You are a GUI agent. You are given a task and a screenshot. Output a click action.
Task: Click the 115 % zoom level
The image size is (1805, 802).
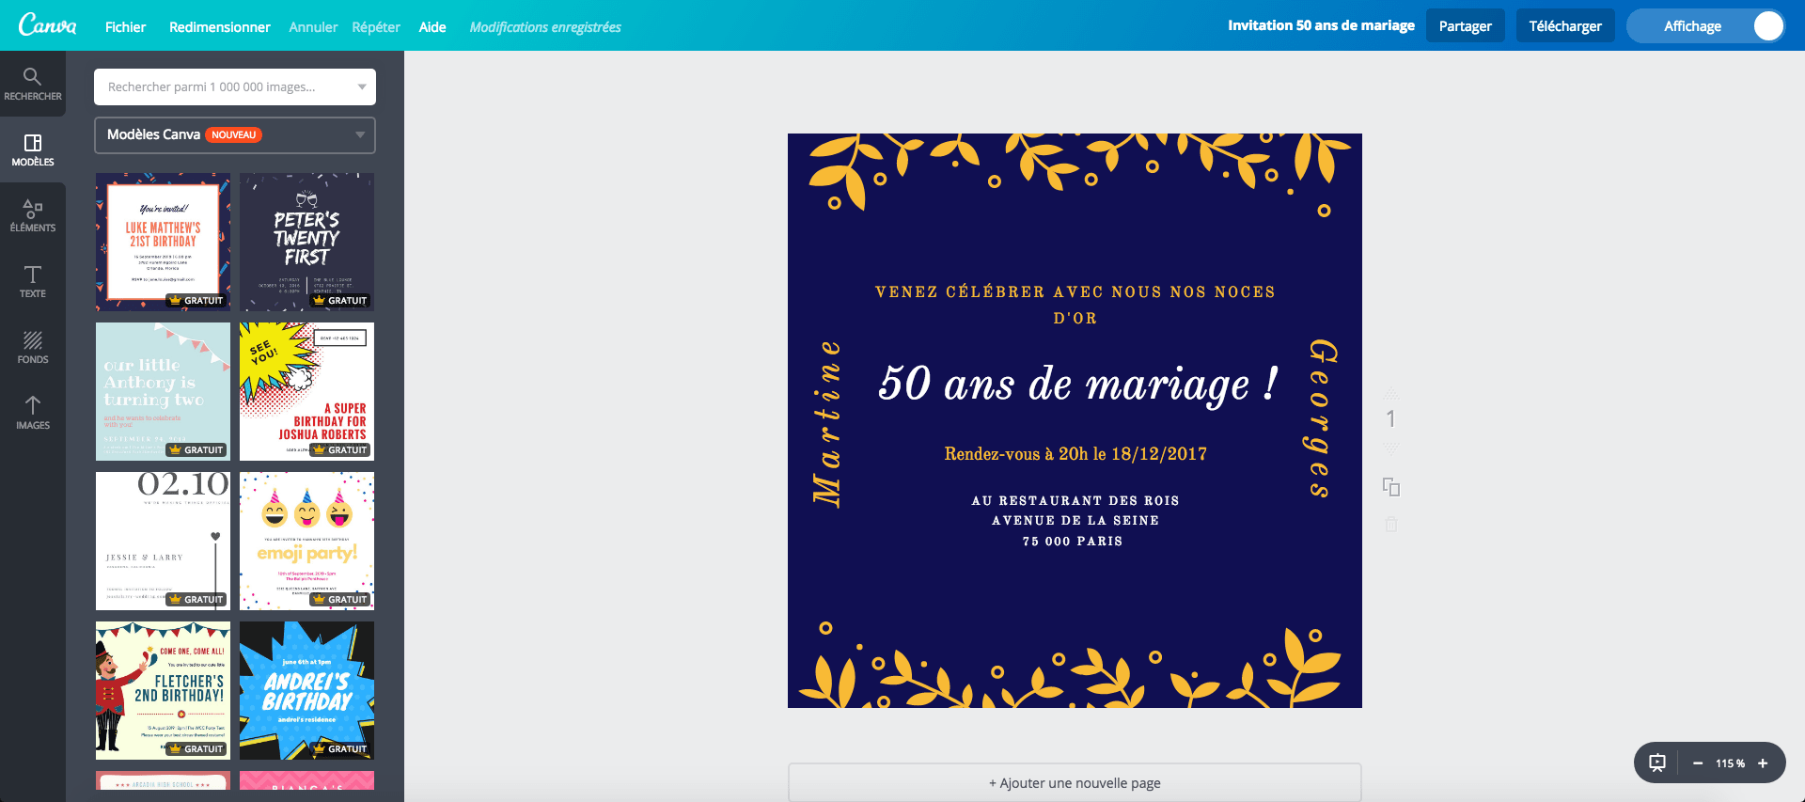[x=1730, y=763]
